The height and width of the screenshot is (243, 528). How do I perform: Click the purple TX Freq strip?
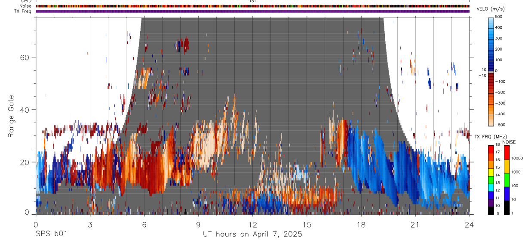point(253,11)
